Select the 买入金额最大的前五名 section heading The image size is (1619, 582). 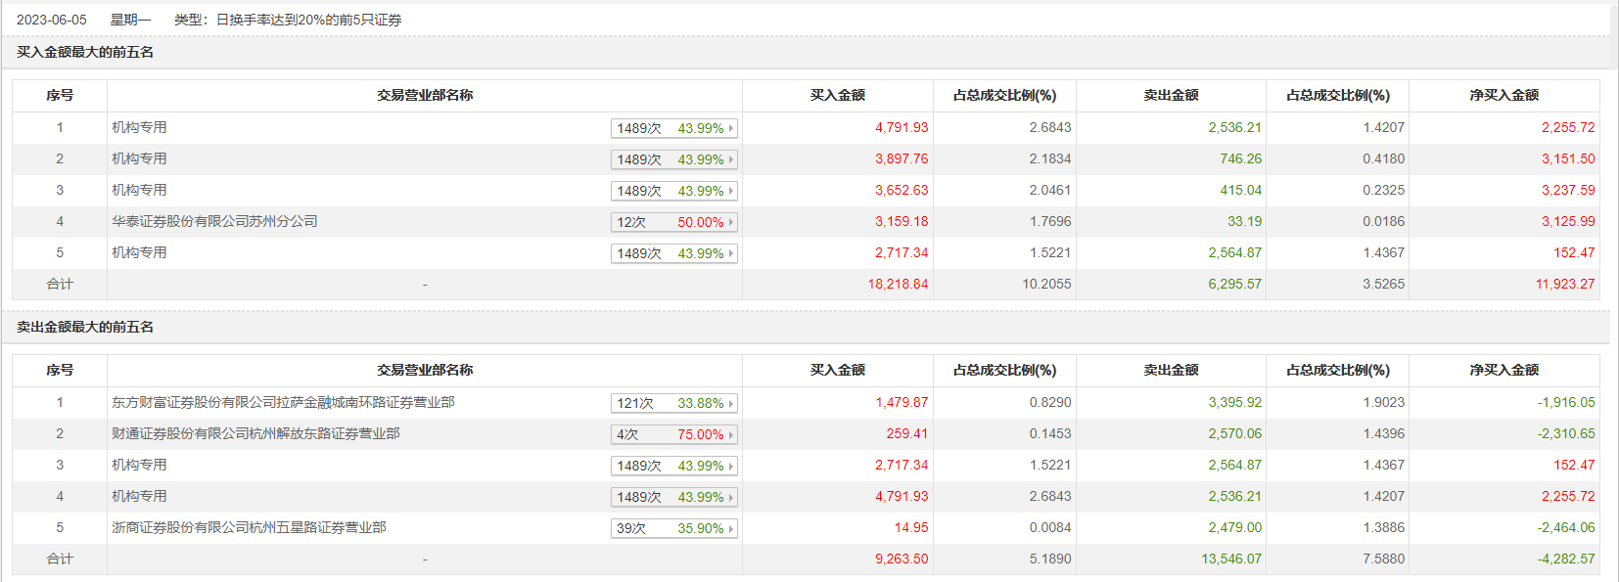pos(85,52)
